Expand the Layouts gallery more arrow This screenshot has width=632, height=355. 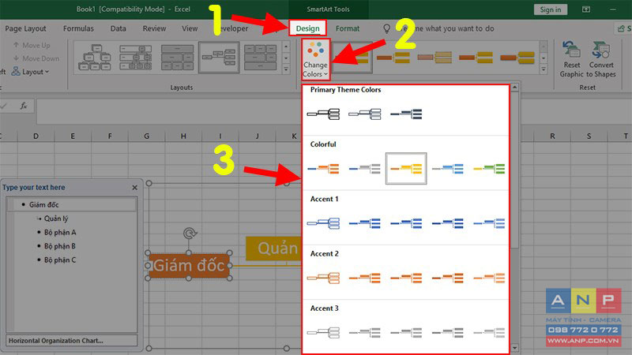click(x=286, y=69)
